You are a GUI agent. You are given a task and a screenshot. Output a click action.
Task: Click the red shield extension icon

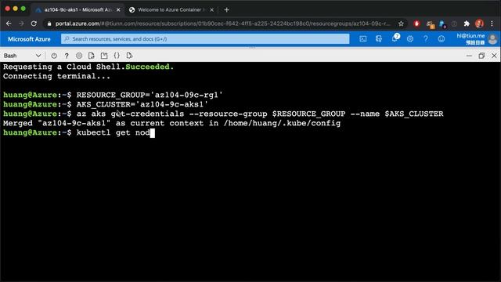click(416, 23)
